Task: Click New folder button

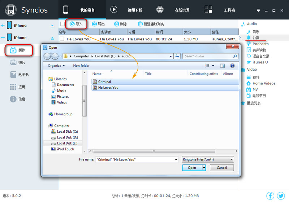Action: coord(81,66)
